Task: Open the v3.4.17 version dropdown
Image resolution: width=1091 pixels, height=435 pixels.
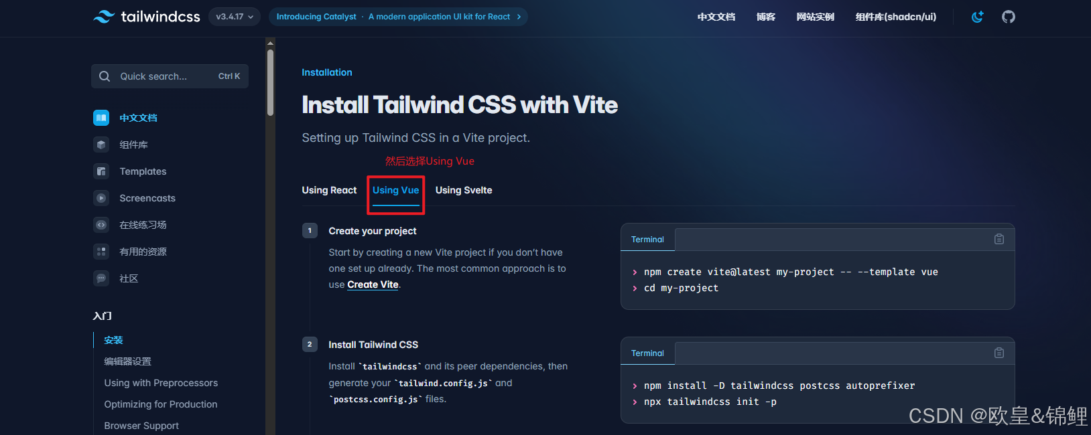Action: coord(235,17)
